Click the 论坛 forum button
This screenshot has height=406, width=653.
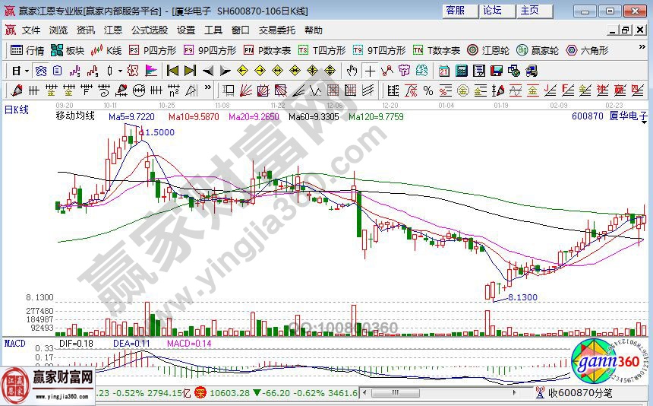[x=492, y=11]
